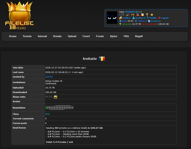The image size is (191, 149).
Task: Click the share ratio value 59.237
Action: click(x=49, y=97)
